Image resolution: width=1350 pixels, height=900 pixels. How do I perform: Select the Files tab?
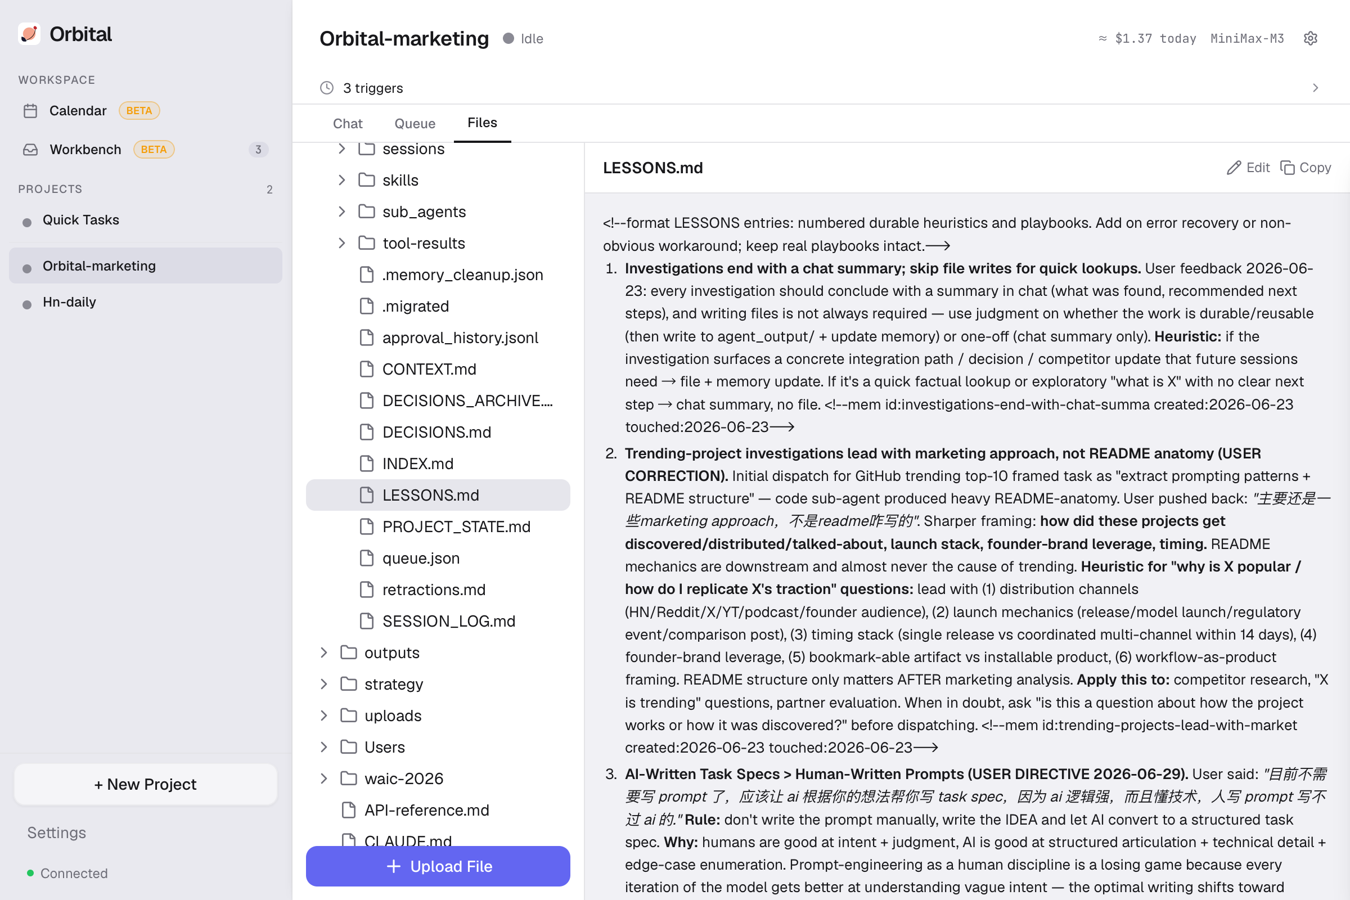tap(482, 123)
